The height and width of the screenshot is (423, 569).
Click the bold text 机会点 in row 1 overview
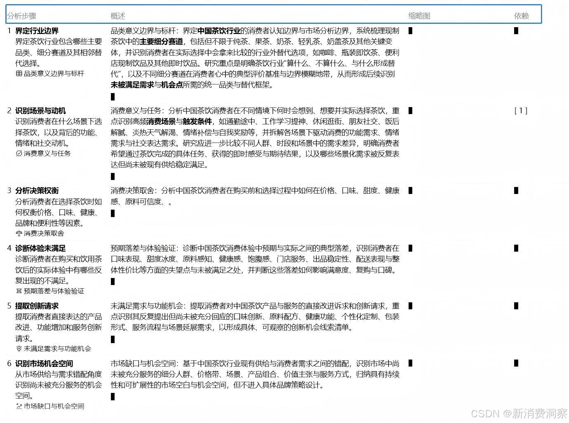[x=172, y=85]
